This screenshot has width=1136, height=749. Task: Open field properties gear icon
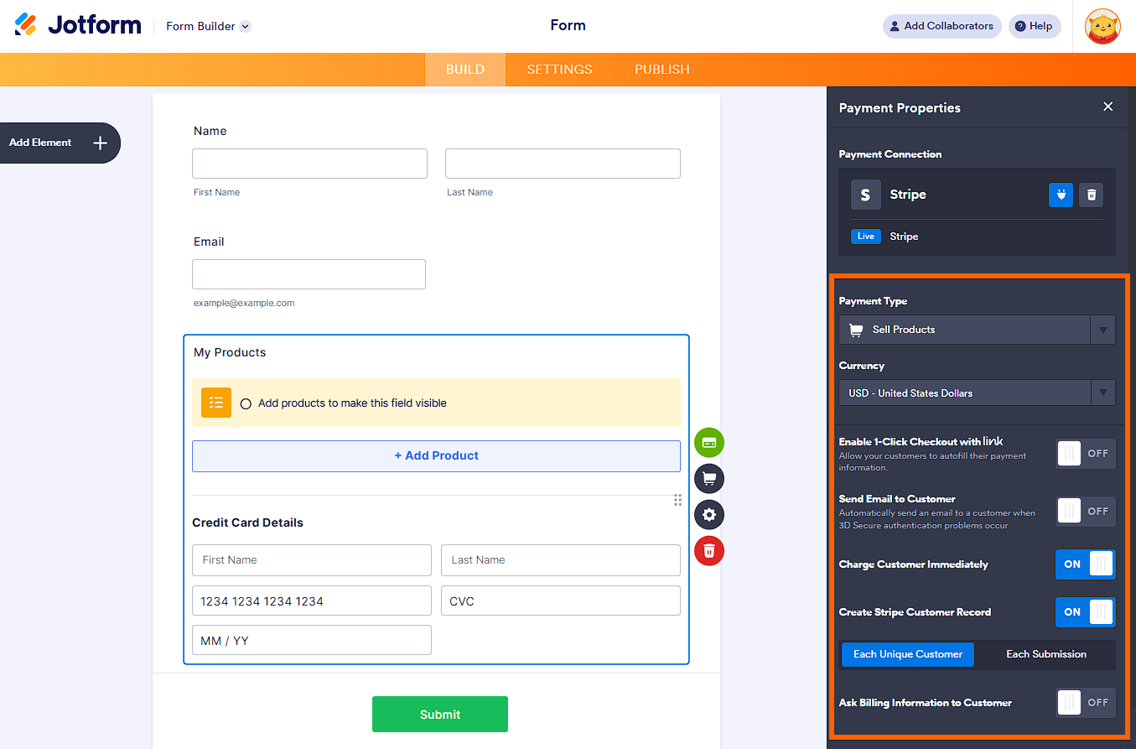click(x=709, y=514)
